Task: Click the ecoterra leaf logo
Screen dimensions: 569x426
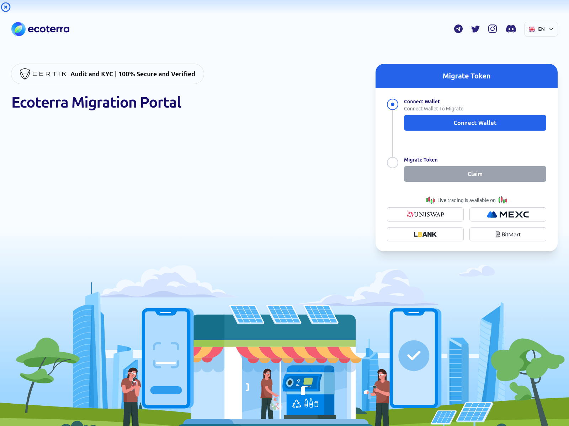Action: point(18,29)
